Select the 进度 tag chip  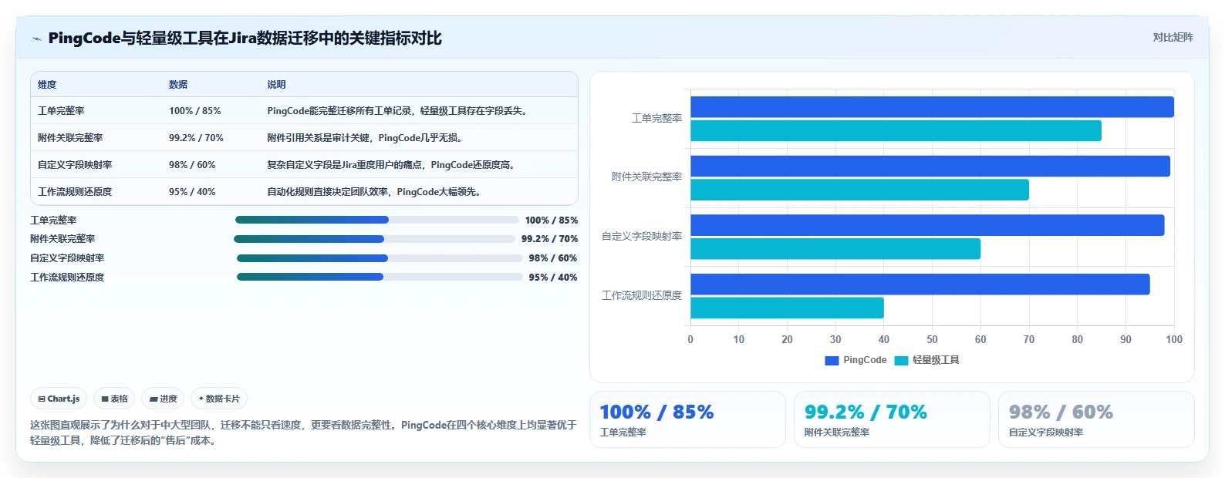pyautogui.click(x=163, y=399)
